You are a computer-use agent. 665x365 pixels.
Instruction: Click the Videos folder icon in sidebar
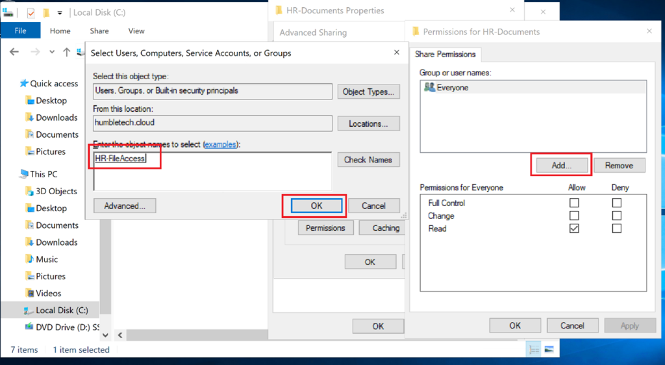click(29, 293)
